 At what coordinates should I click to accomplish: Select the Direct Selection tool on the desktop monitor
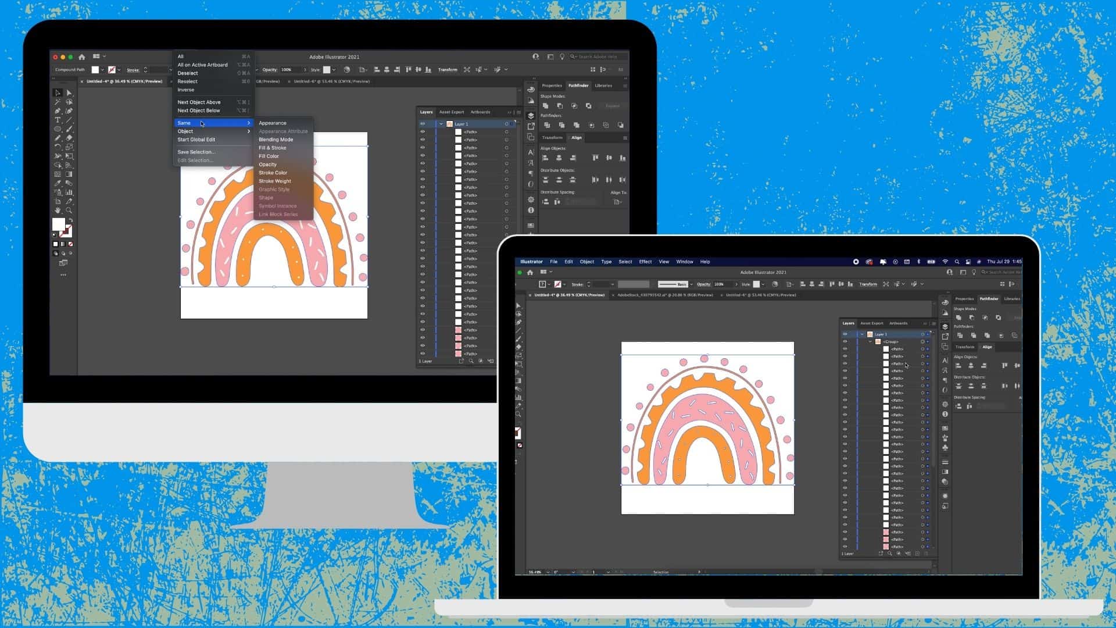click(69, 92)
